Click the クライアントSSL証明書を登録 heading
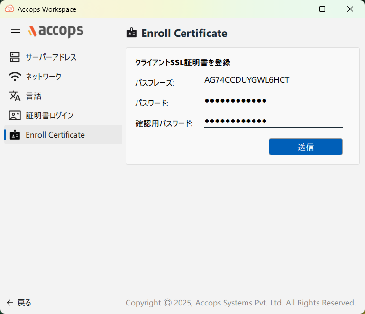This screenshot has width=365, height=314. point(182,62)
